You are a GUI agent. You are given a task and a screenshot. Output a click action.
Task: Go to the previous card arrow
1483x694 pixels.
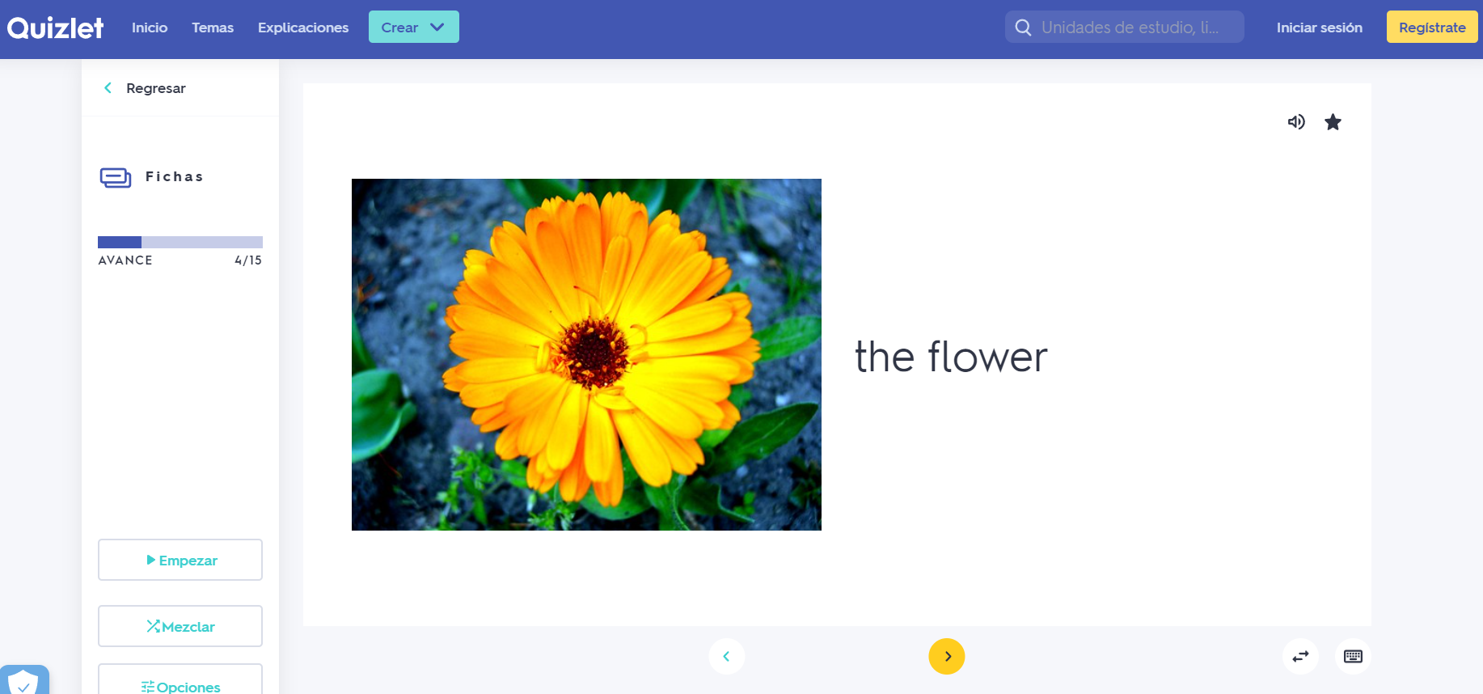[x=726, y=656]
